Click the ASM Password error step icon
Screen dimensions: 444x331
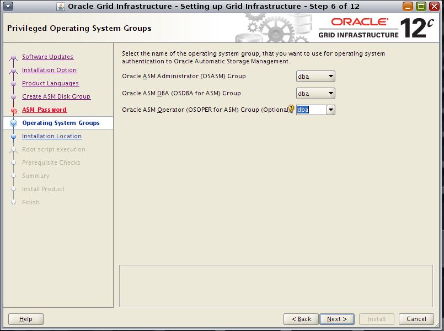[x=14, y=111]
